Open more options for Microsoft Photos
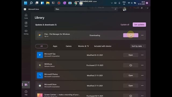172x97 pixels. [x=142, y=75]
